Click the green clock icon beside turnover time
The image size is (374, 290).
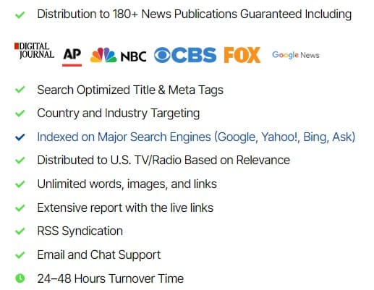[20, 278]
